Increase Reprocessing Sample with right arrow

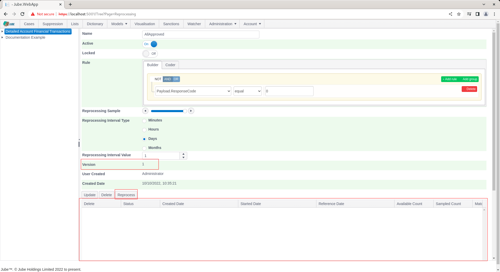coord(191,111)
